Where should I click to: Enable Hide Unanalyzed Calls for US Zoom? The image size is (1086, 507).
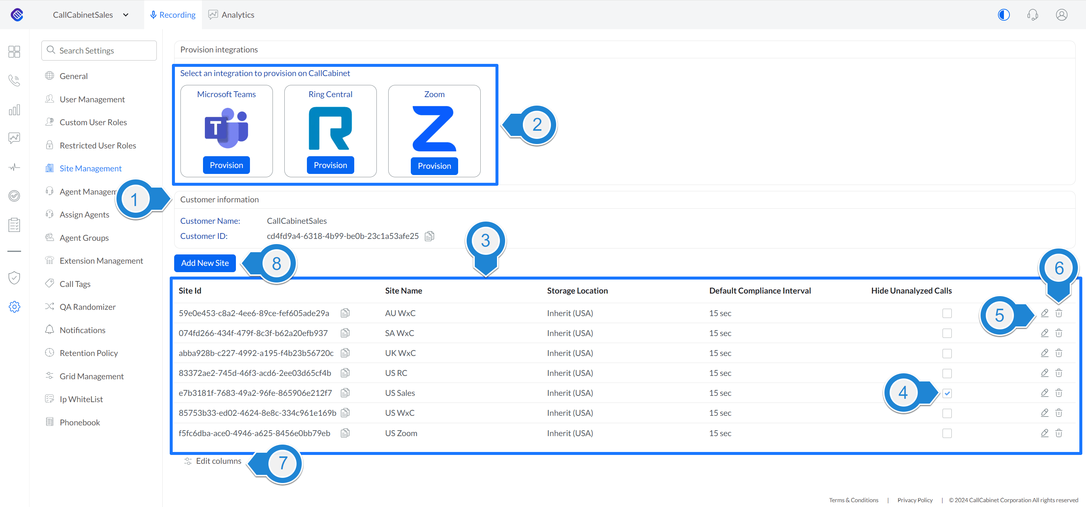[x=947, y=433]
